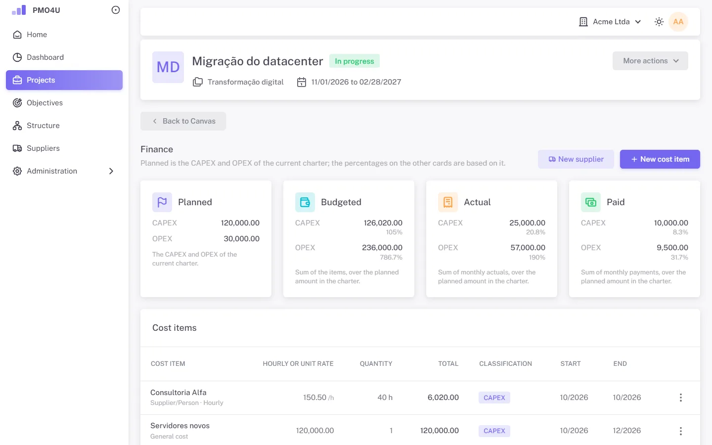The height and width of the screenshot is (445, 712).
Task: Click the Paid card money icon
Action: [591, 202]
